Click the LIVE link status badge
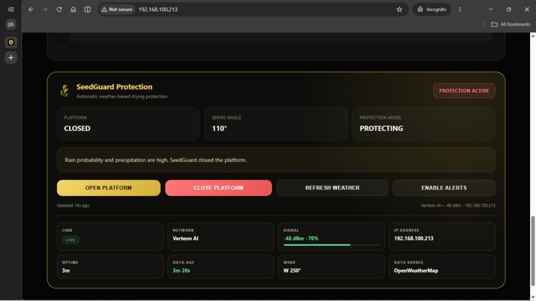536x301 pixels. [70, 240]
